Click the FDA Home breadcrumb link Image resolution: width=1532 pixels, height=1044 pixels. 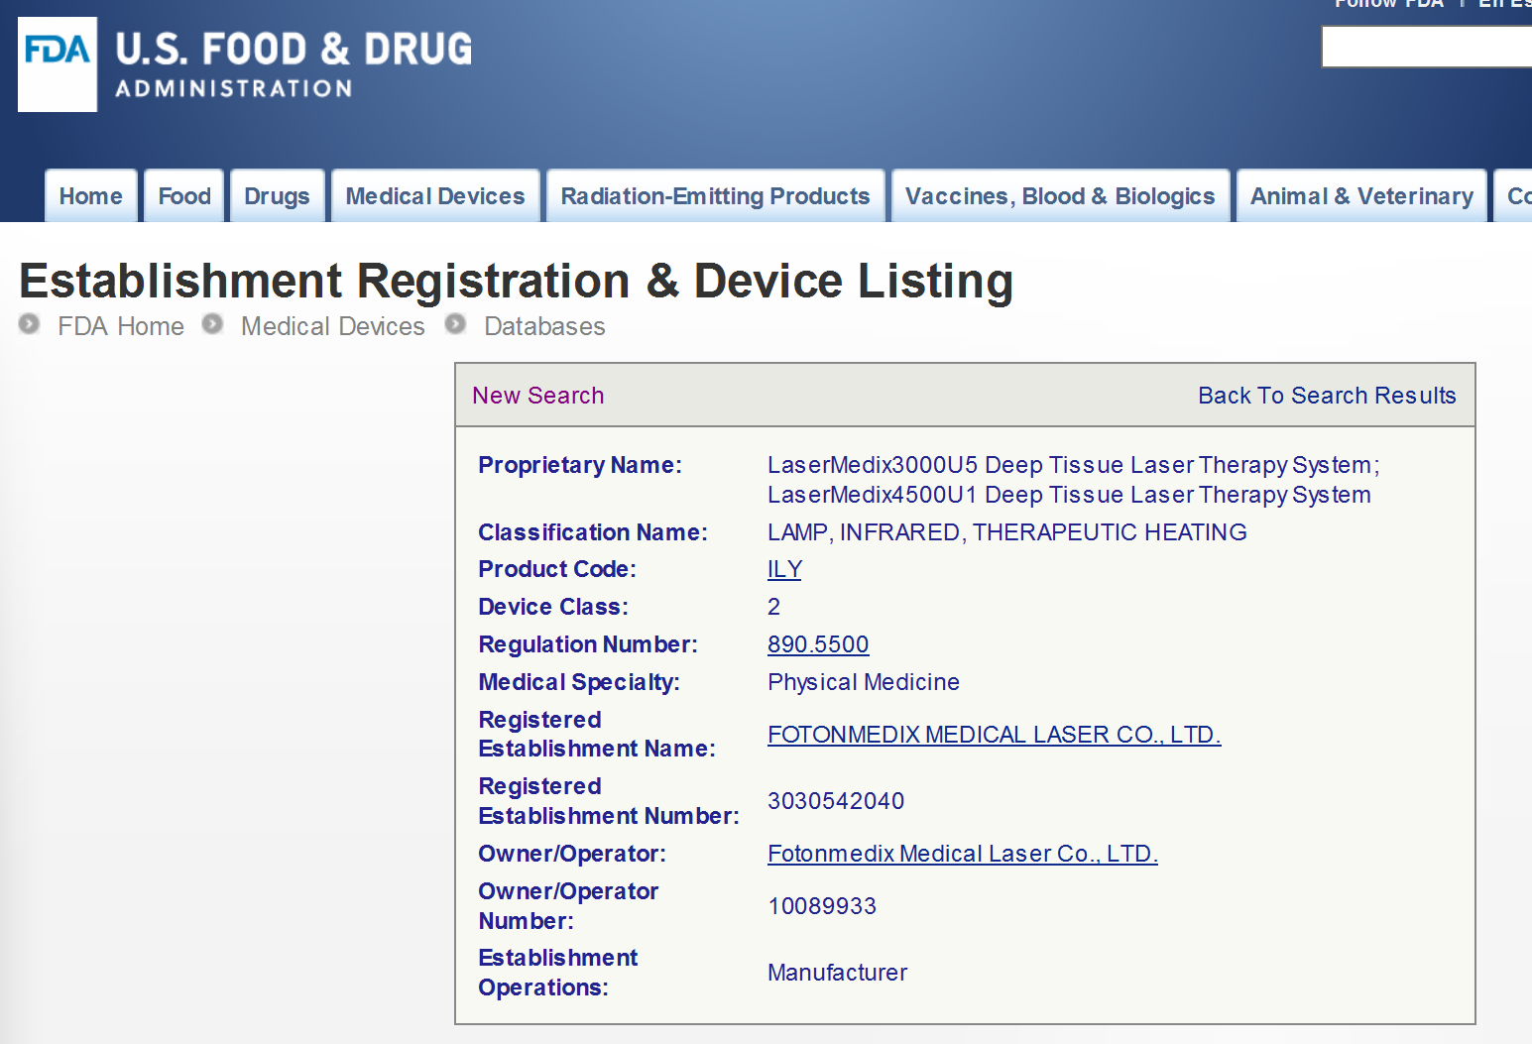121,326
